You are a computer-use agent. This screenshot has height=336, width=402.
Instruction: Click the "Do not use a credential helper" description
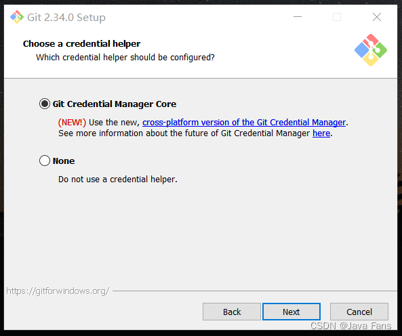[x=118, y=180]
